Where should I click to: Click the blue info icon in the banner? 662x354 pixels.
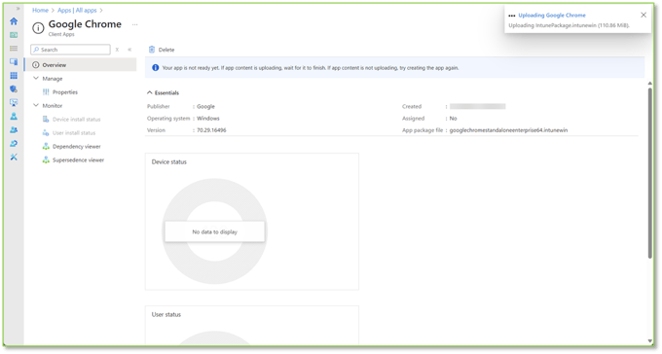[x=156, y=67]
